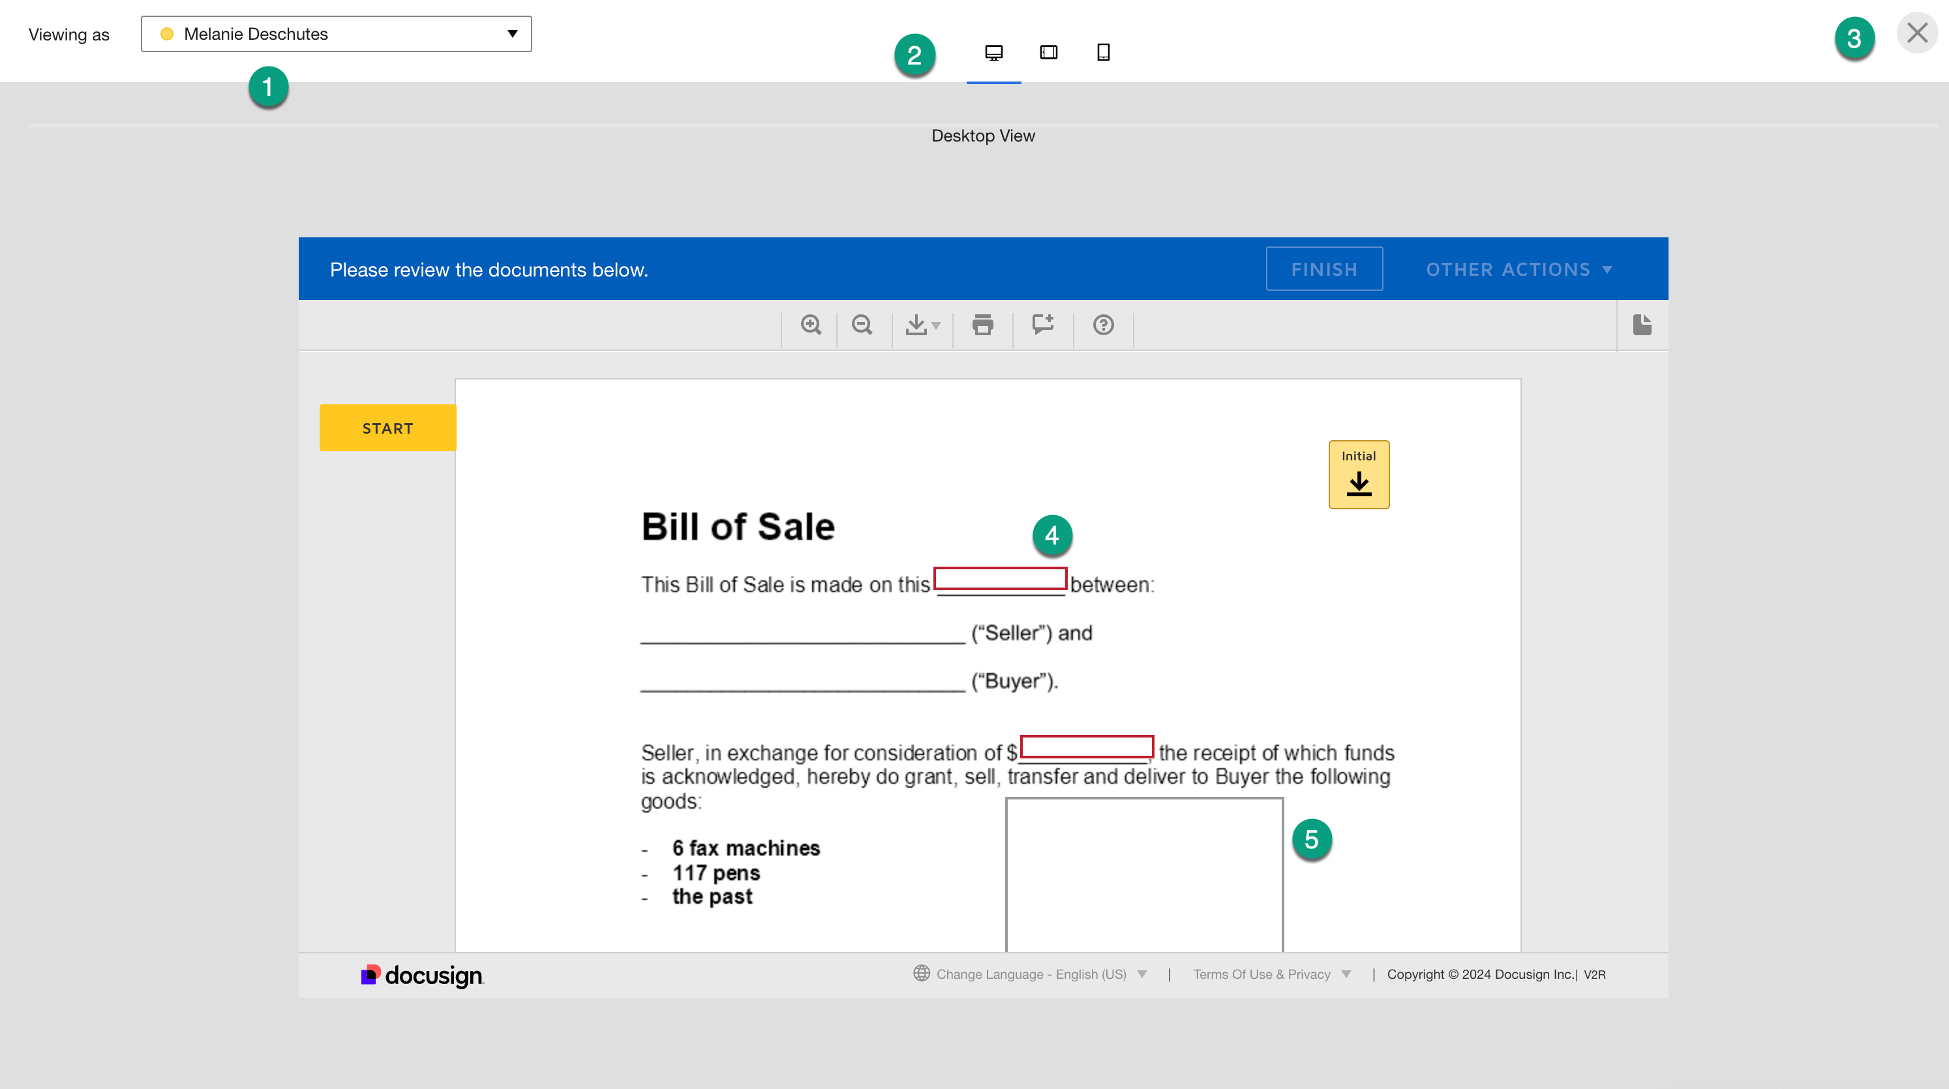This screenshot has height=1089, width=1949.
Task: Click the consideration amount dollar field
Action: tap(1087, 747)
